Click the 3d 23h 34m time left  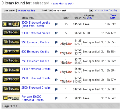109,98
